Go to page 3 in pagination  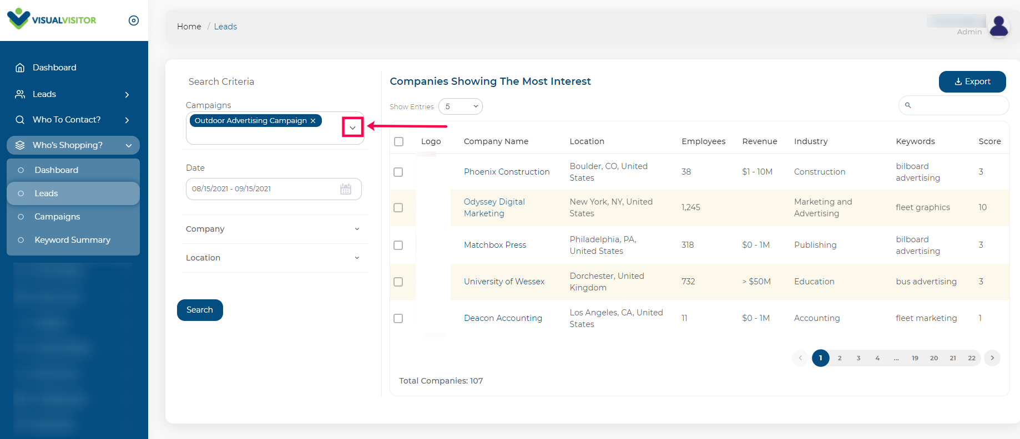point(859,358)
